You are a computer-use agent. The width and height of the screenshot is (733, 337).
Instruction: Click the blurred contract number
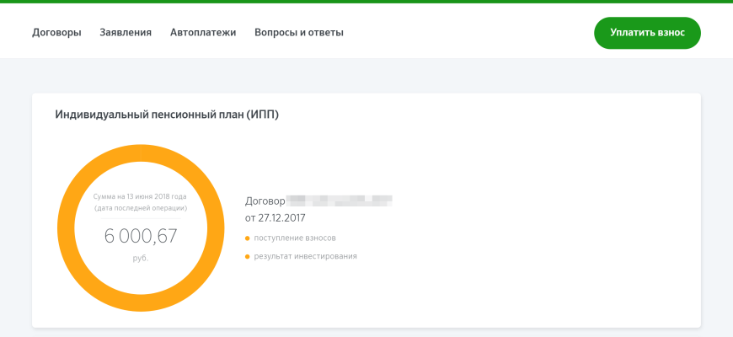point(340,201)
